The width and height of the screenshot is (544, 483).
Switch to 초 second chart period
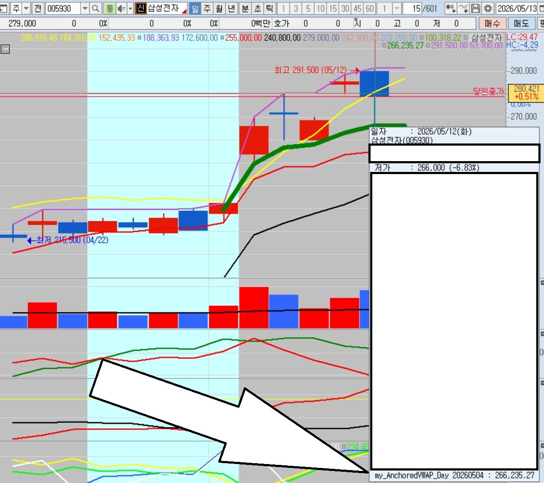257,8
